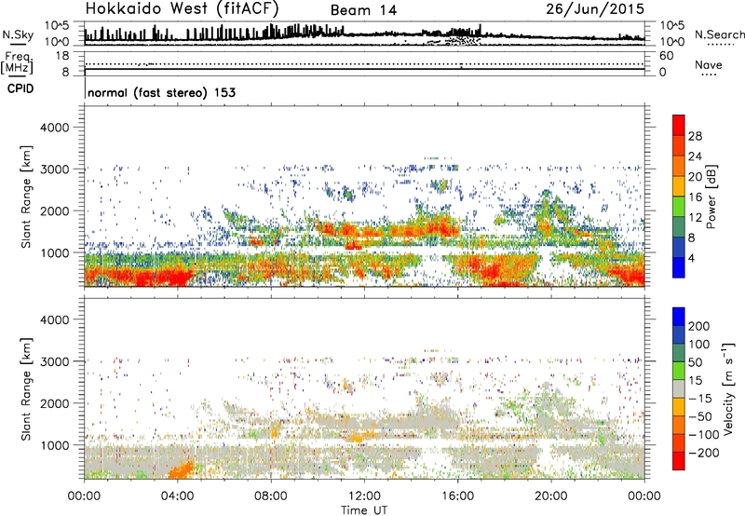Click the 'Time UT' axis label
Screen dimensions: 745x516
pos(364,510)
